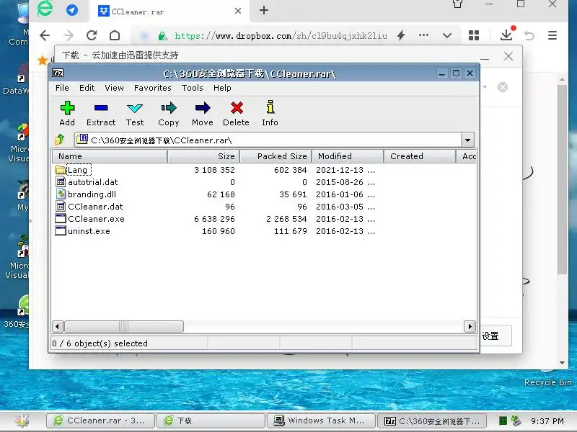Screen dimensions: 577x432
Task: Go up one folder level arrow
Action: tap(60, 140)
